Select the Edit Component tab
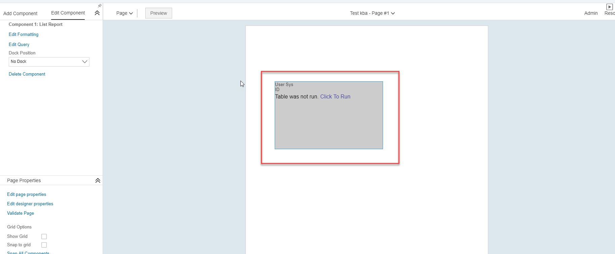The image size is (615, 254). 68,13
